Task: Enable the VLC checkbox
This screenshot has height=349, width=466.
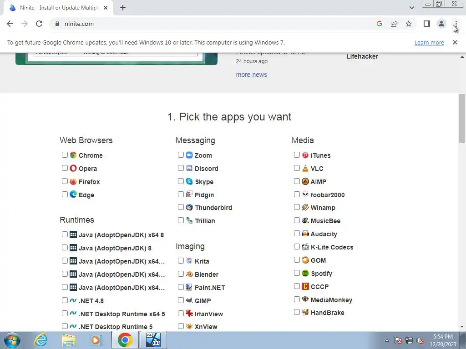Action: (297, 168)
